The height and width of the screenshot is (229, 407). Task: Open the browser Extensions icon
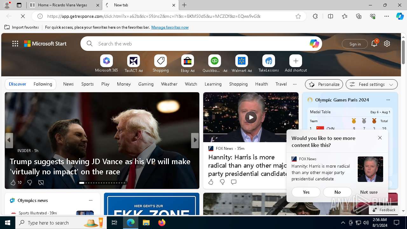[x=315, y=16]
